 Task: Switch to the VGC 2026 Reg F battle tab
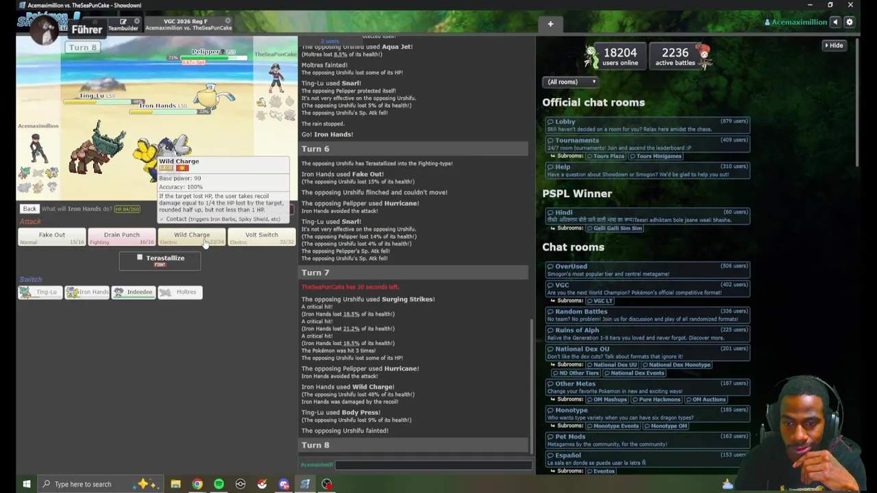pos(188,25)
